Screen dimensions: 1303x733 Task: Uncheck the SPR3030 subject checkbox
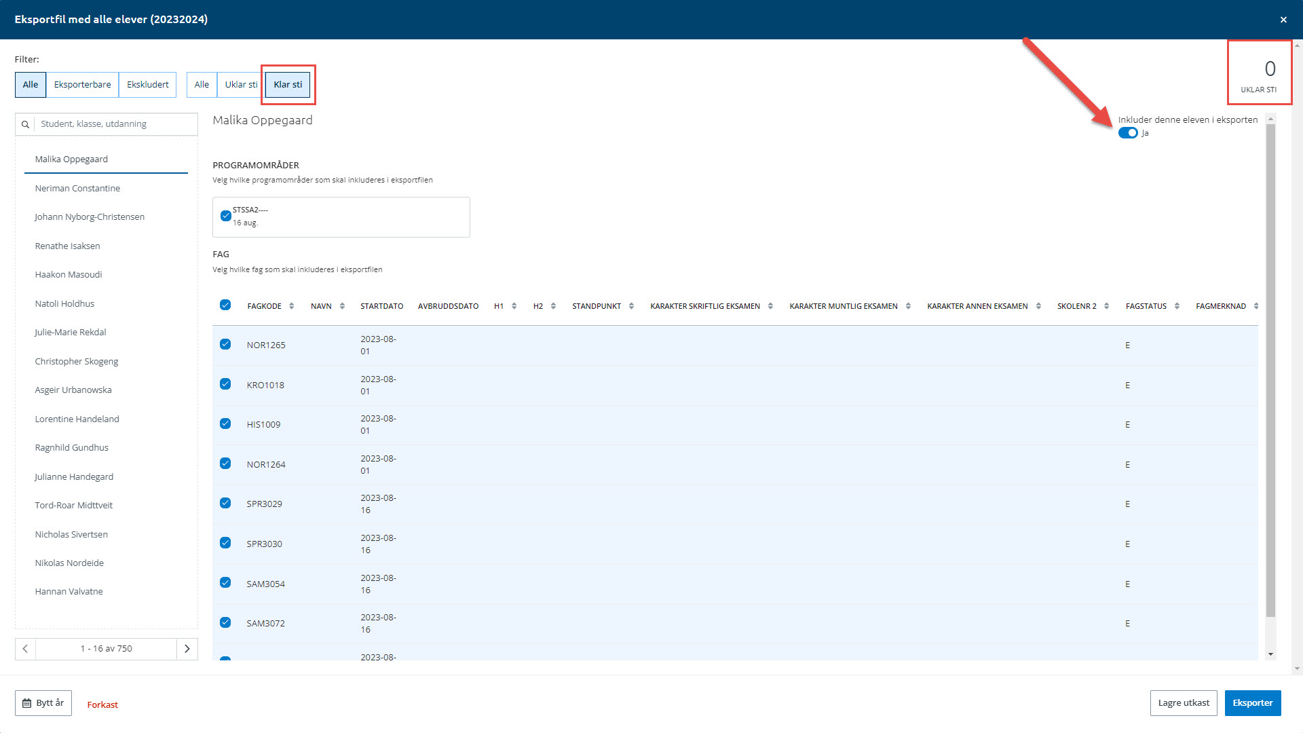click(x=225, y=542)
